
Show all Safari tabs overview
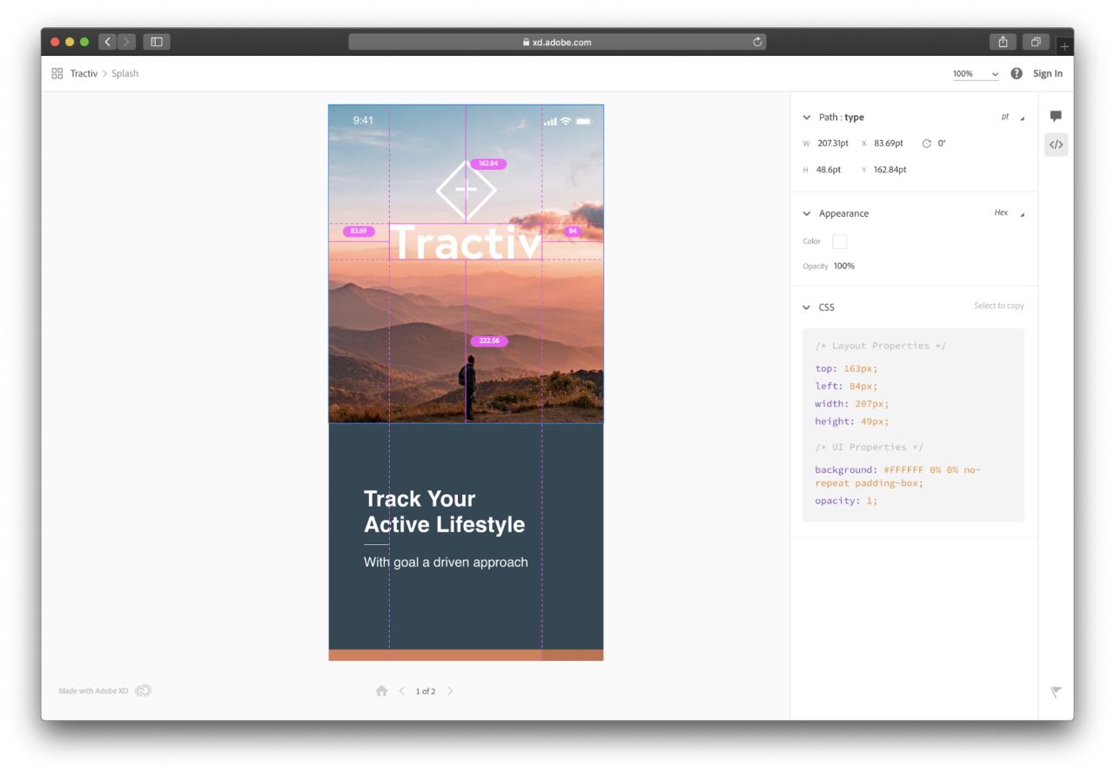1036,42
